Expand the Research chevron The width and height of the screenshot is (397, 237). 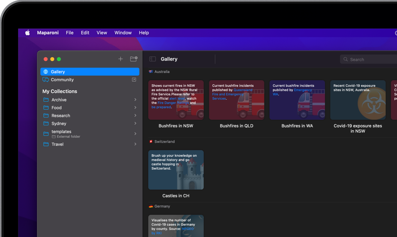tap(135, 116)
